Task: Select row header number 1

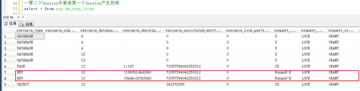Action: tap(9, 36)
